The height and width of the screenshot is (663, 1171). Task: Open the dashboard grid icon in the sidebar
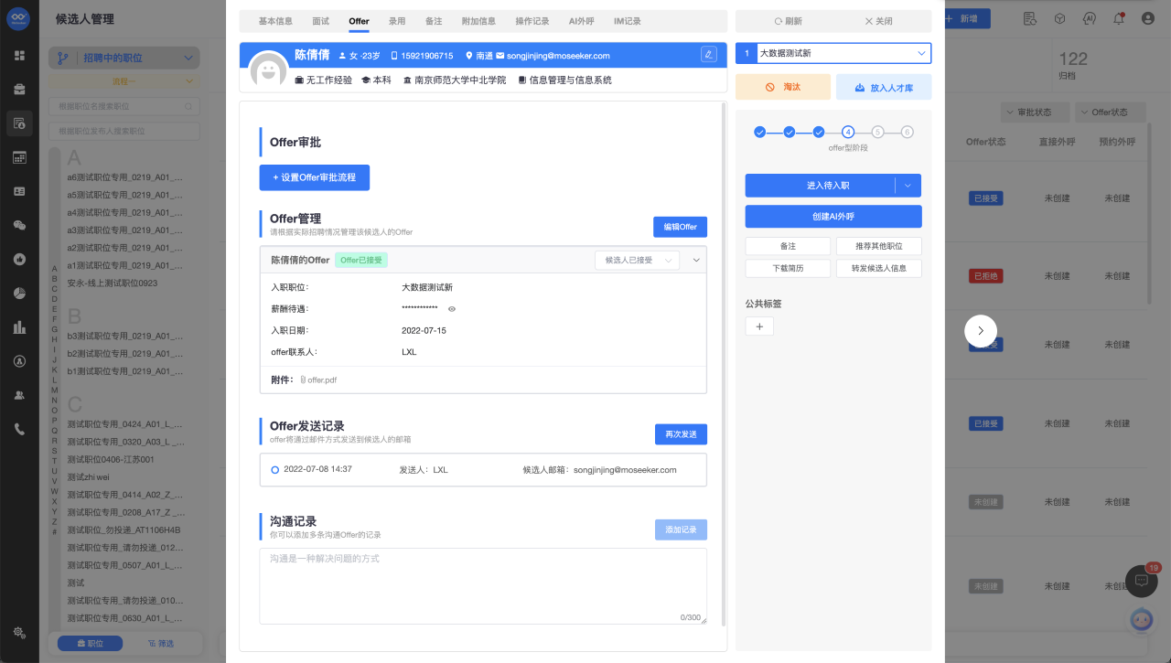pyautogui.click(x=19, y=56)
